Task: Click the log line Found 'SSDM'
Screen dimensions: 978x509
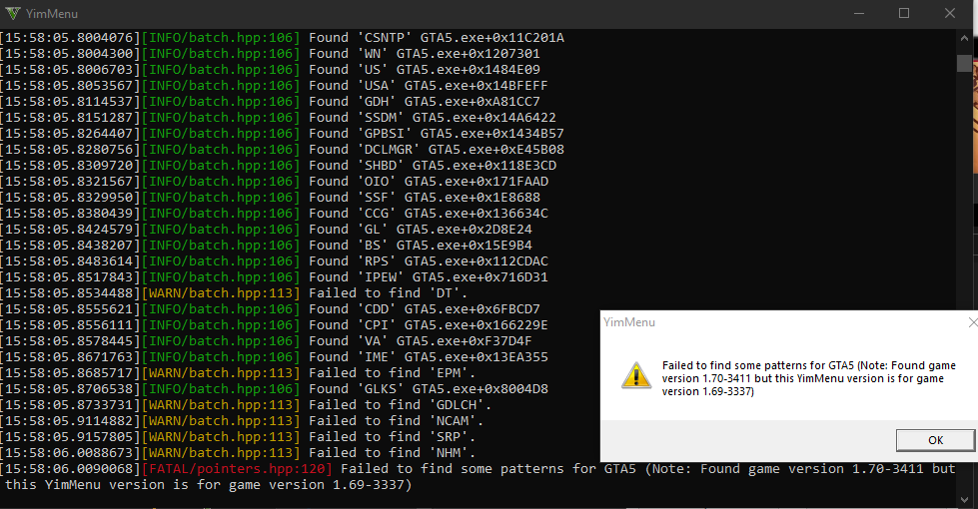Action: (278, 118)
